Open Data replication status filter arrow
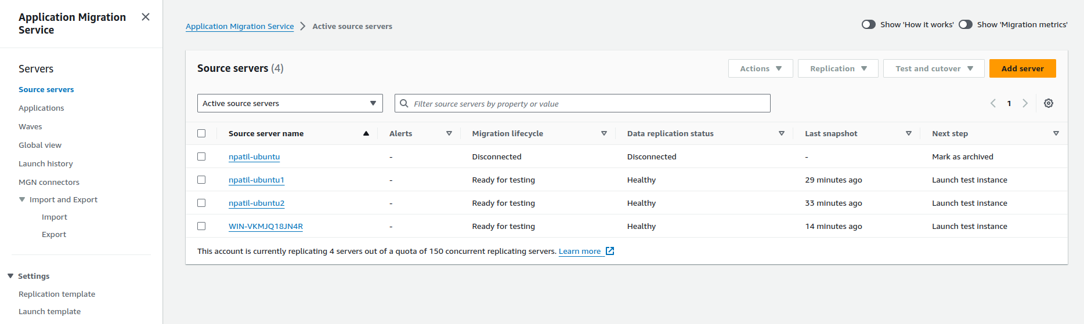The width and height of the screenshot is (1084, 324). (x=782, y=133)
